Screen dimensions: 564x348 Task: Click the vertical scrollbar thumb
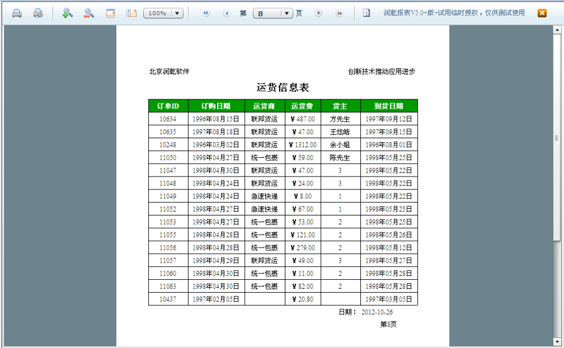[x=557, y=137]
